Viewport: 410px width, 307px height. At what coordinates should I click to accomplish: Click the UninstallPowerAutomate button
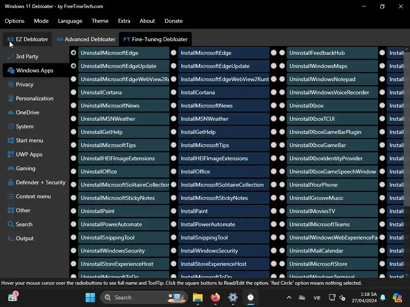(124, 224)
